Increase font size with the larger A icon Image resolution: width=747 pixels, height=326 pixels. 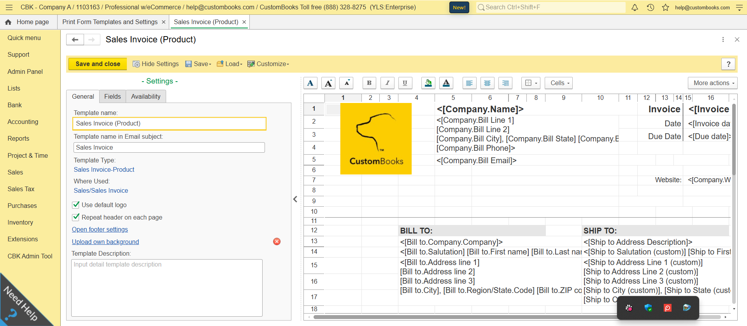[x=328, y=83]
